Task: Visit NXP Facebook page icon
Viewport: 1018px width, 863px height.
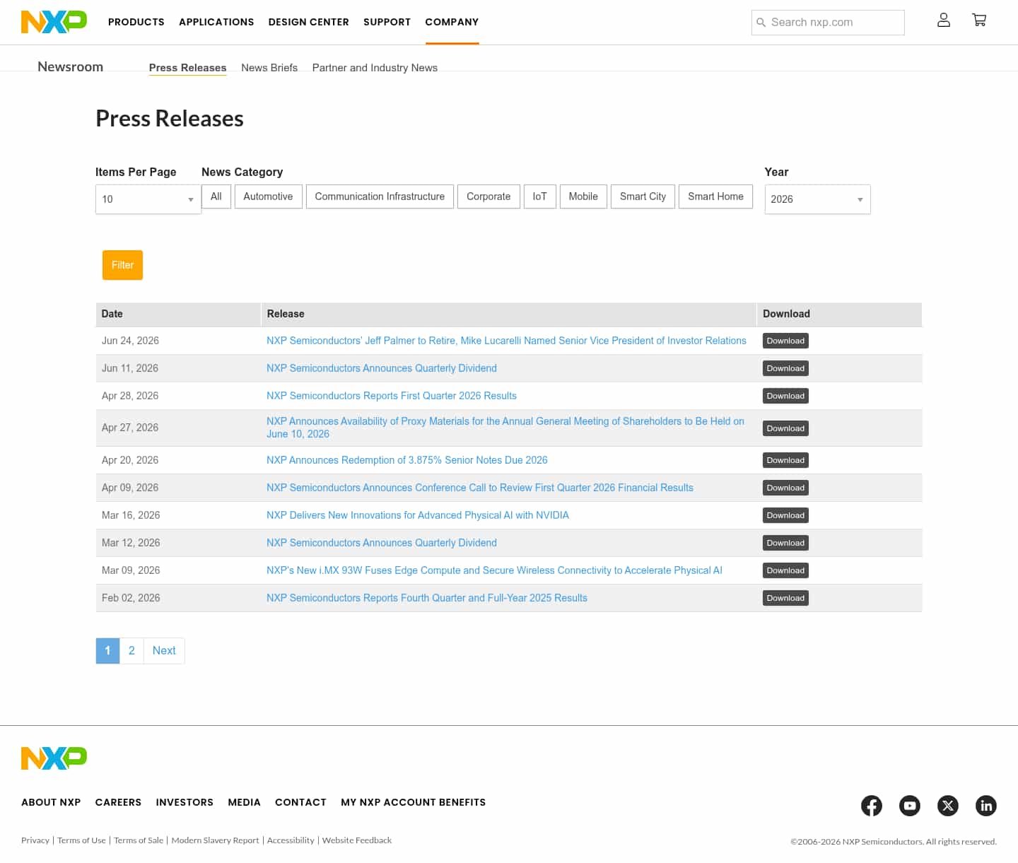Action: [872, 805]
